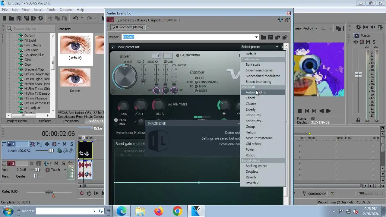
Task: Choose Backing voices preset
Action: tap(263, 166)
